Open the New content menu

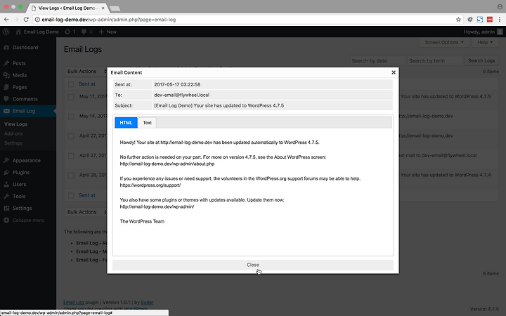click(x=108, y=32)
